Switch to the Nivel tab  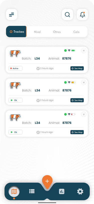37,32
